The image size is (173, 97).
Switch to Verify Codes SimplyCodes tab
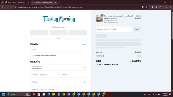coord(16,2)
